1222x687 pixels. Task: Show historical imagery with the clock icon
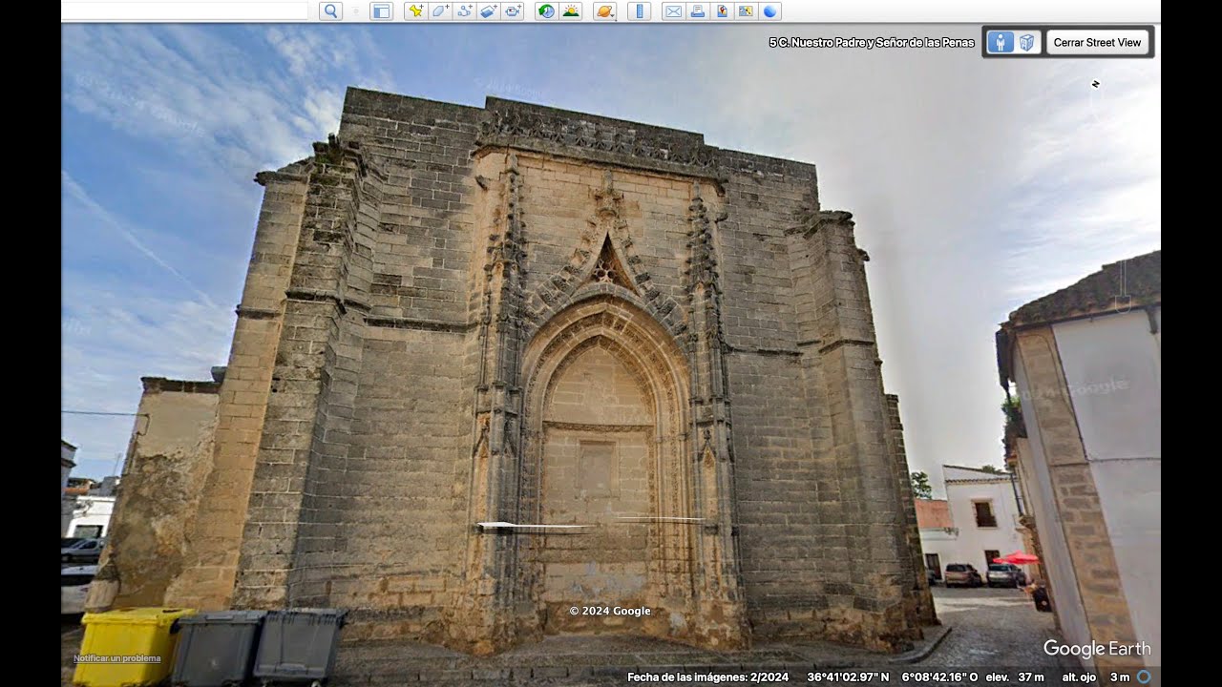(x=546, y=11)
